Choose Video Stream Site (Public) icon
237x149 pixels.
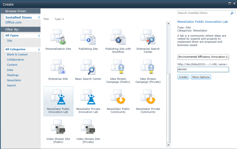click(x=59, y=127)
